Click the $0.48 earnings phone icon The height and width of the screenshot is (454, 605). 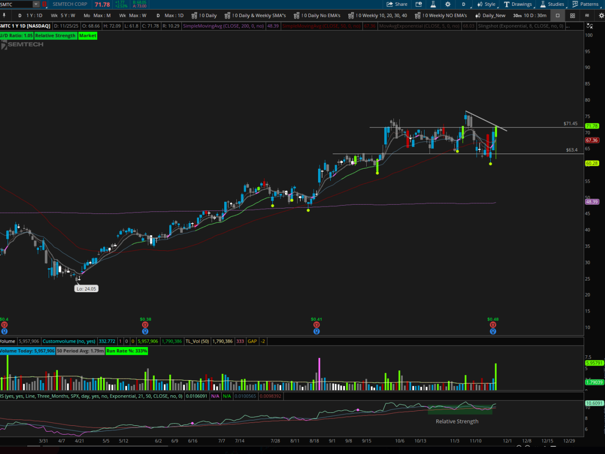click(x=493, y=325)
